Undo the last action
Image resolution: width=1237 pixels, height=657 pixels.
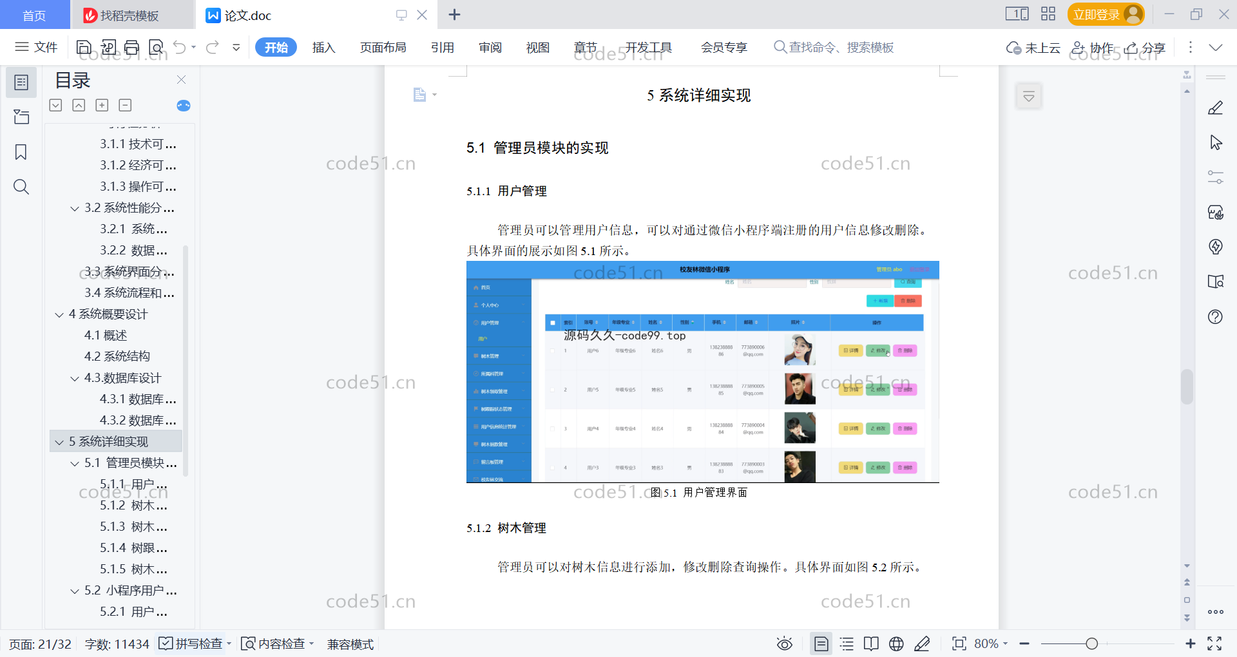point(180,47)
